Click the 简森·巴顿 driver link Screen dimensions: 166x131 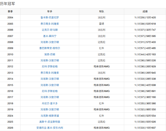(50, 54)
